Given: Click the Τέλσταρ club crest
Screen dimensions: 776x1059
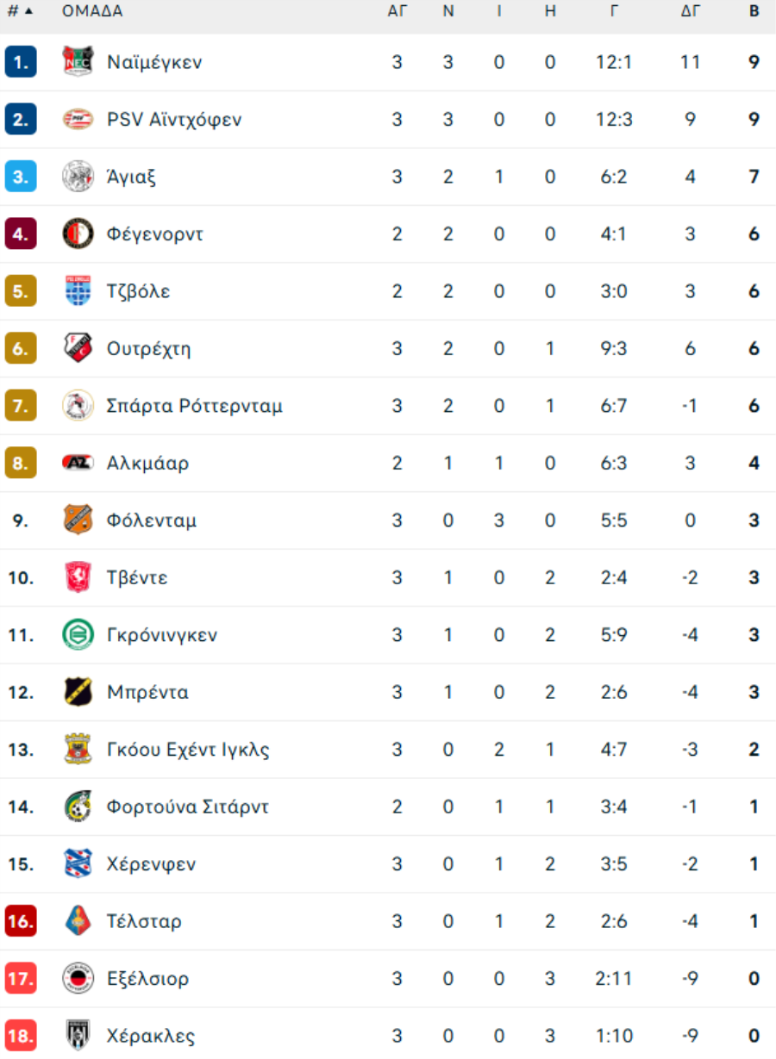Looking at the screenshot, I should [x=78, y=921].
